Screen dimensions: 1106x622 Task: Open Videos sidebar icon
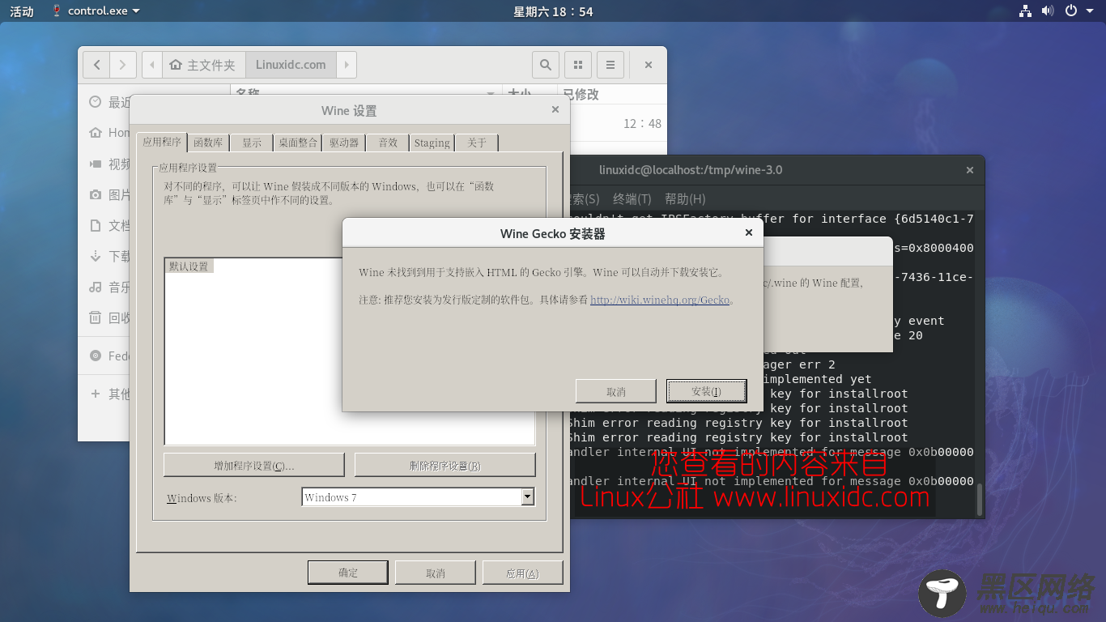click(96, 164)
